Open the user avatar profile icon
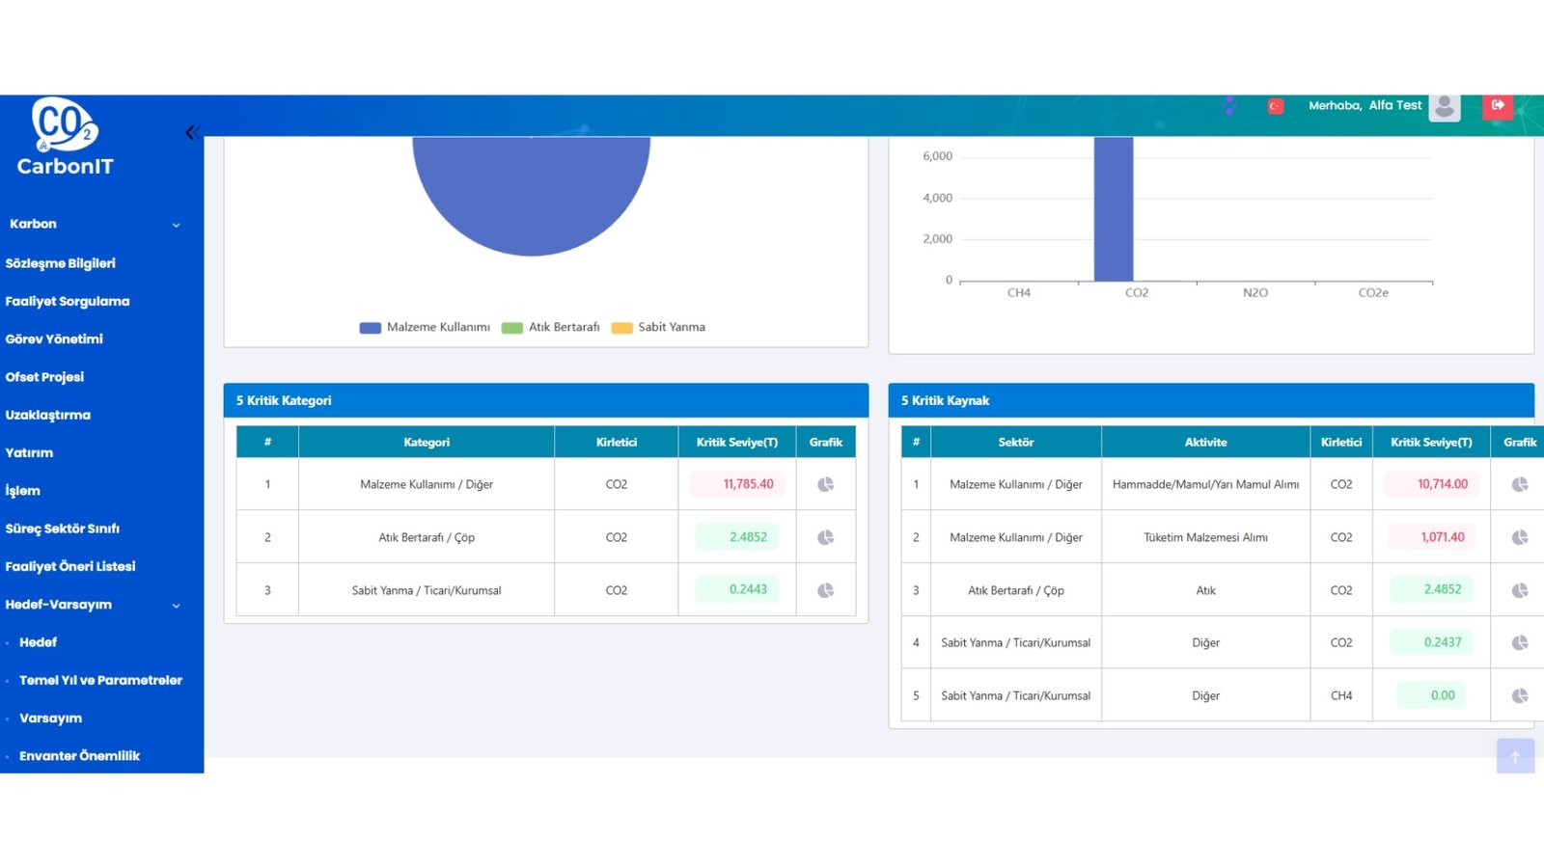Image resolution: width=1544 pixels, height=868 pixels. tap(1444, 106)
